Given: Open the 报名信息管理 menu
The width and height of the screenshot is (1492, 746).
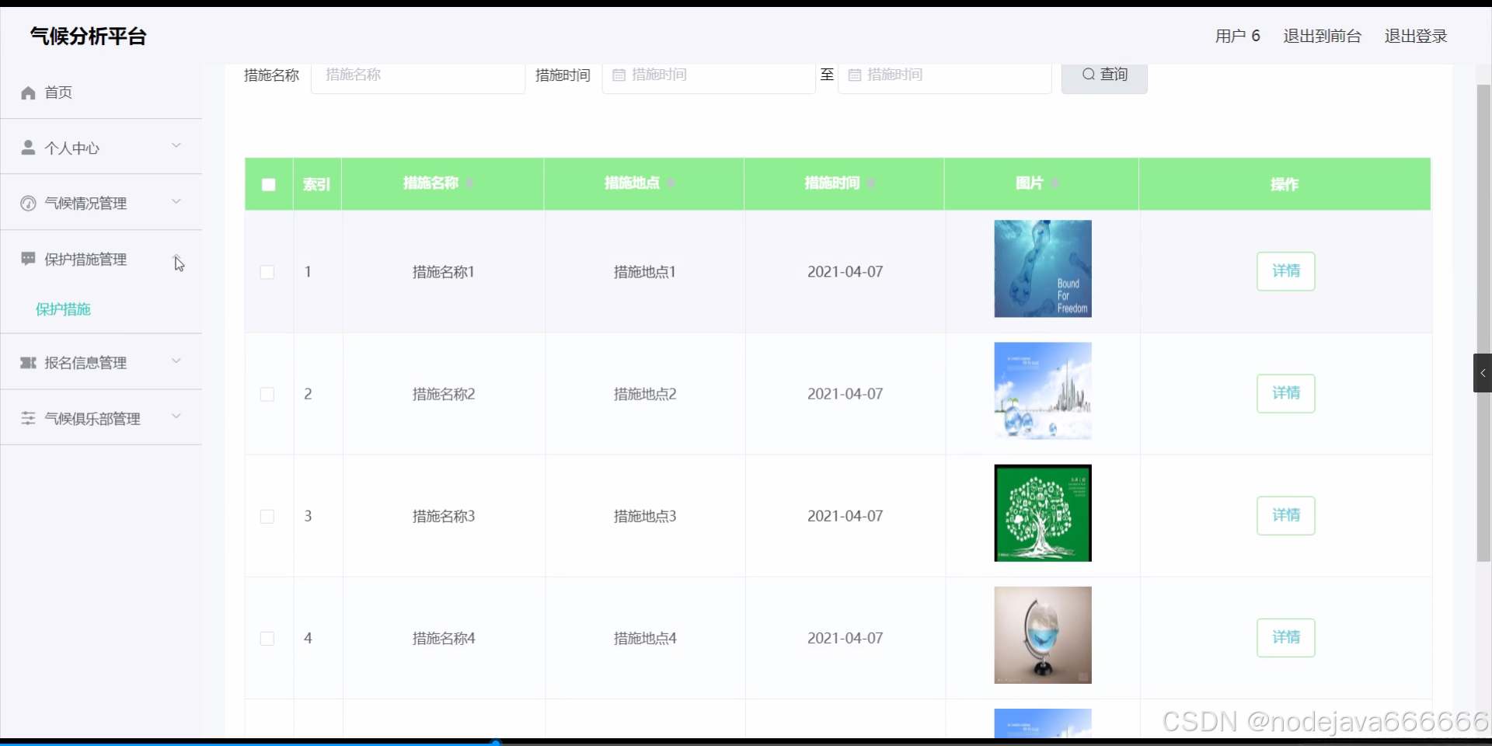Looking at the screenshot, I should [x=101, y=363].
